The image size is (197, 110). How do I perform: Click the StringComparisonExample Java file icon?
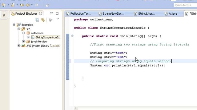click(33, 37)
